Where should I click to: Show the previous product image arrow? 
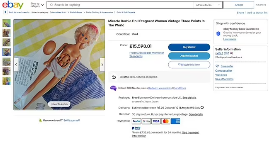tap(16, 64)
